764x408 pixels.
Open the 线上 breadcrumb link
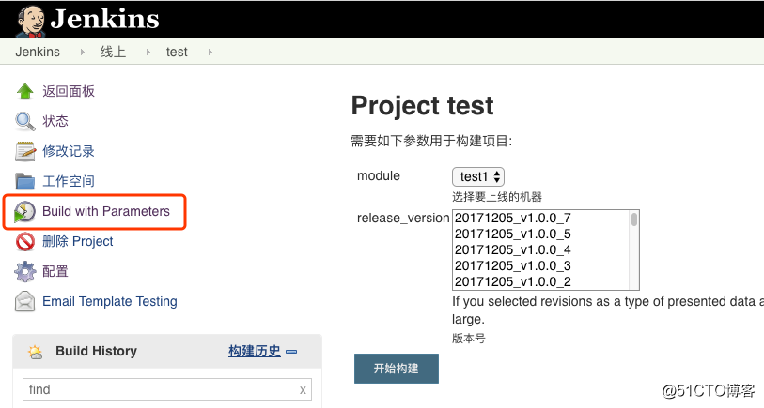click(x=113, y=52)
